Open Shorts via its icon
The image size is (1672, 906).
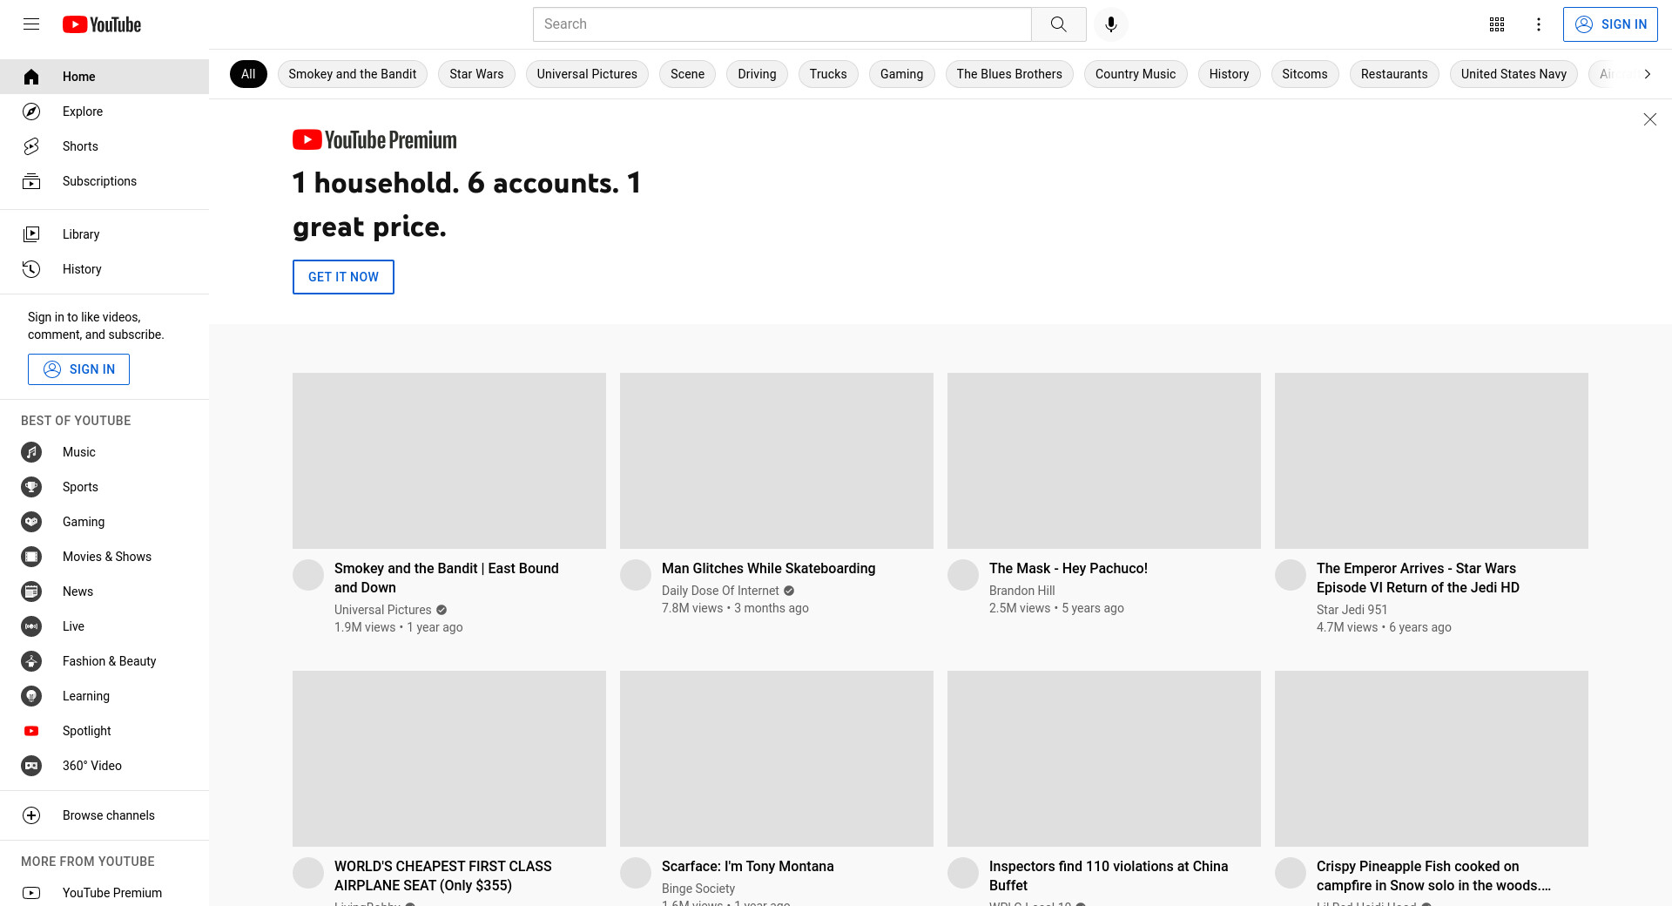pos(31,146)
